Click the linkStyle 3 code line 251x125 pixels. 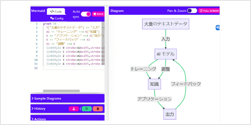[x=75, y=60]
